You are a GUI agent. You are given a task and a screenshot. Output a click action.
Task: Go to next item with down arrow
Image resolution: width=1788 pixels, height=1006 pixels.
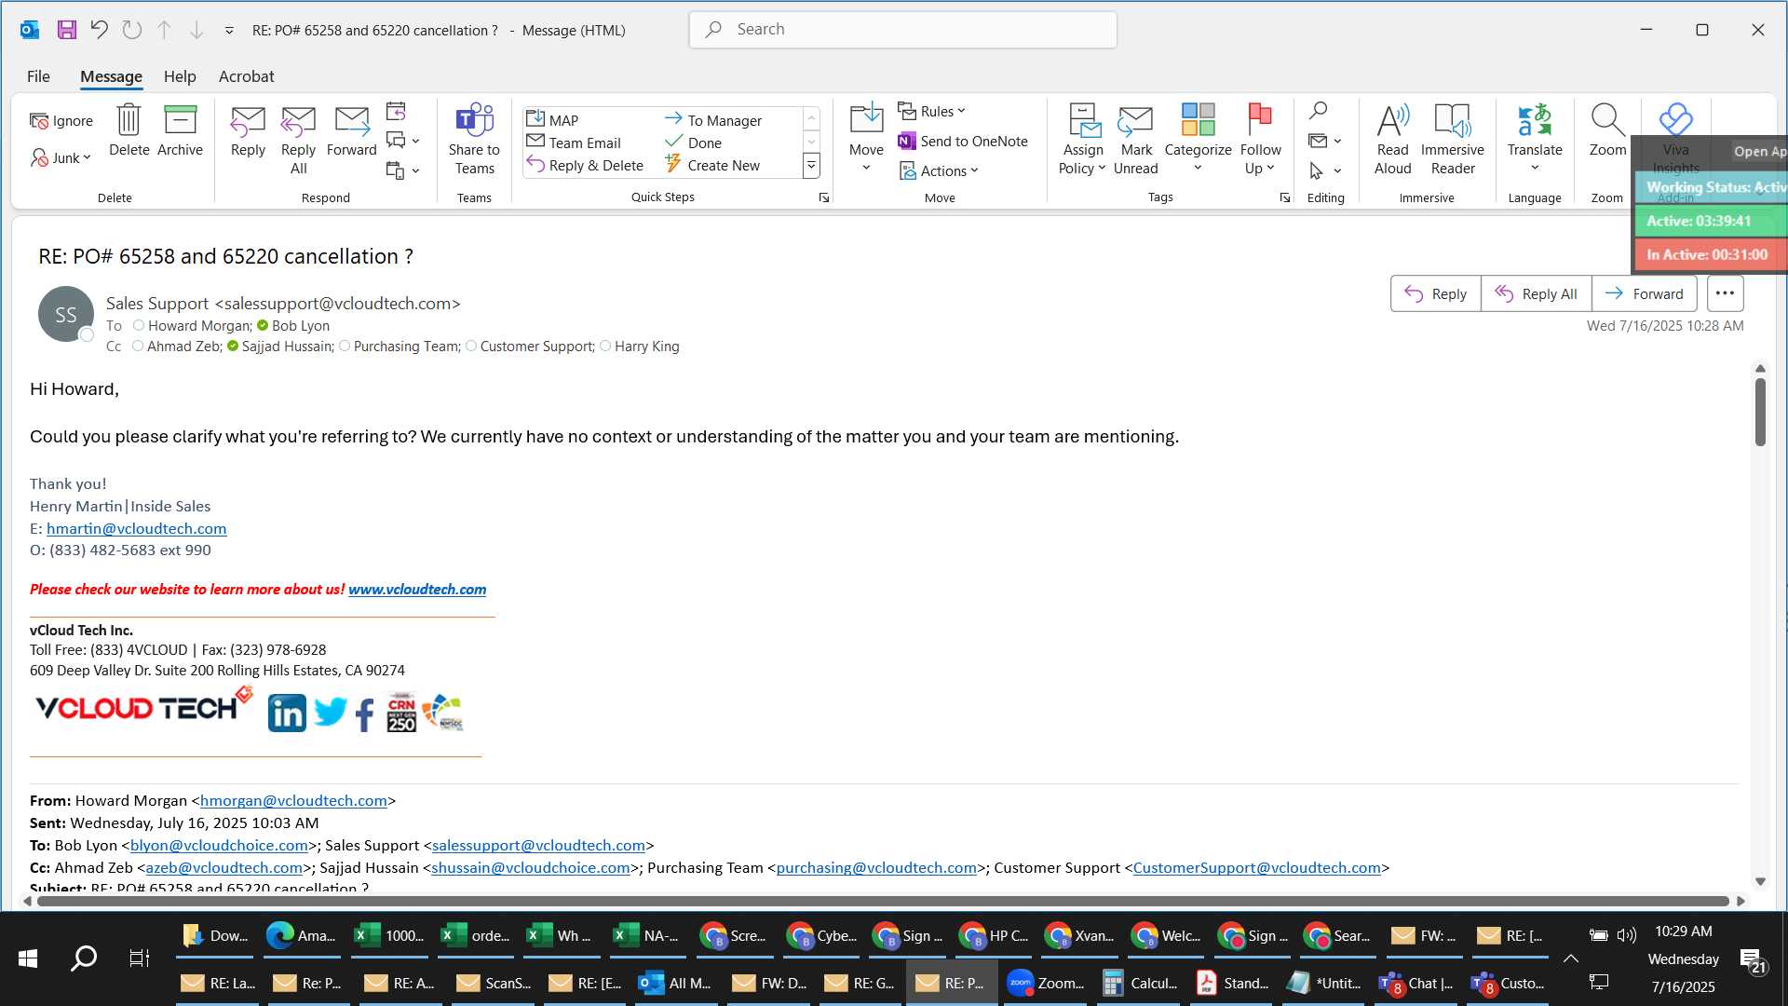196,30
